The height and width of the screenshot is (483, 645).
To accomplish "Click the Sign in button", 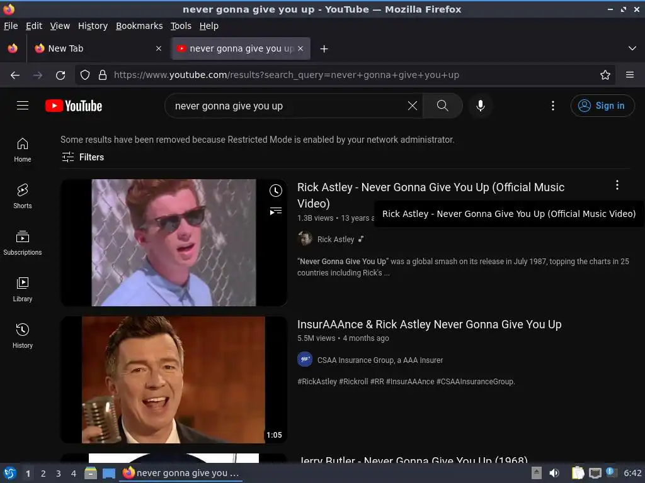I will point(602,106).
